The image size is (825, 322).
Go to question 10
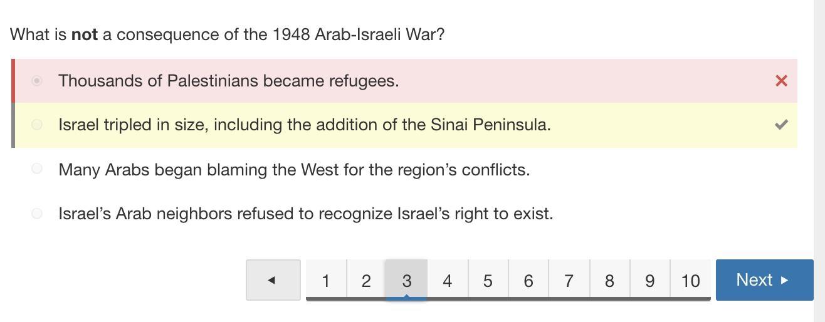click(x=690, y=280)
